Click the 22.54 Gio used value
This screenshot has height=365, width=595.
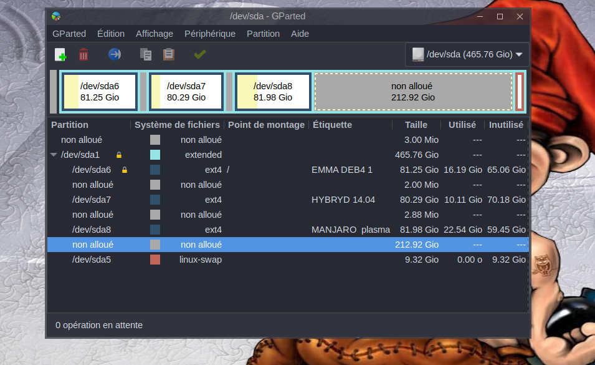click(x=463, y=230)
